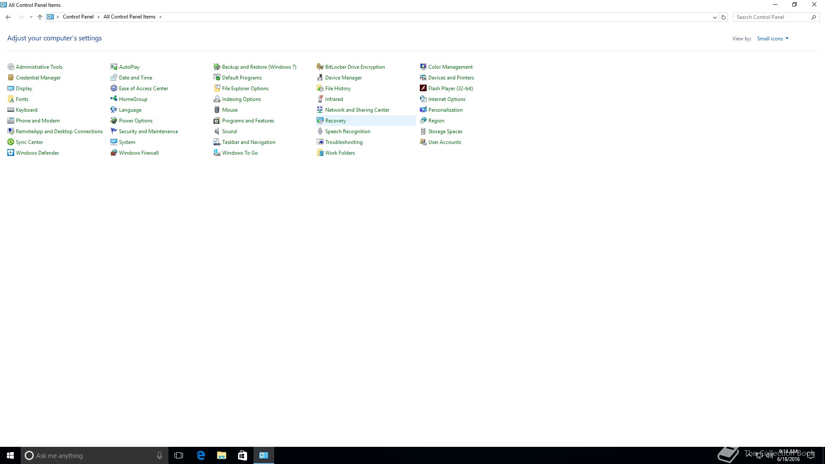Open the Display settings icon
This screenshot has width=825, height=464.
click(11, 89)
